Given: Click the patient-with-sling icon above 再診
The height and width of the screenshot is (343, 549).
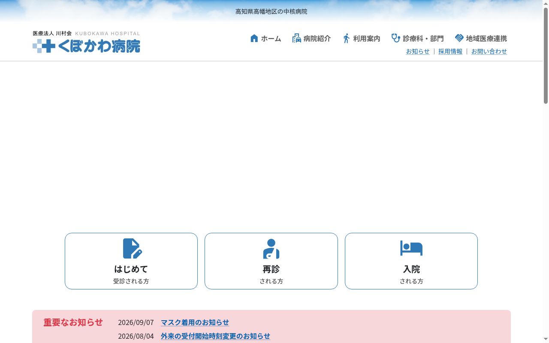Looking at the screenshot, I should point(271,249).
